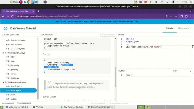Open section 8.3 - pluck
Viewport: 194px width, 109px height.
pos(11,95)
